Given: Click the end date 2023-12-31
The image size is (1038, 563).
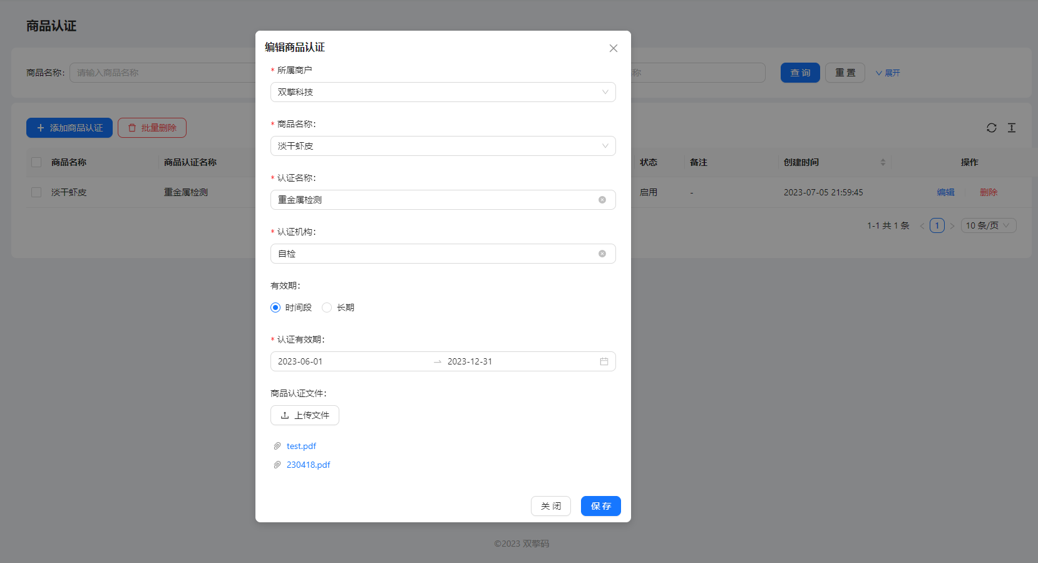Looking at the screenshot, I should tap(470, 361).
